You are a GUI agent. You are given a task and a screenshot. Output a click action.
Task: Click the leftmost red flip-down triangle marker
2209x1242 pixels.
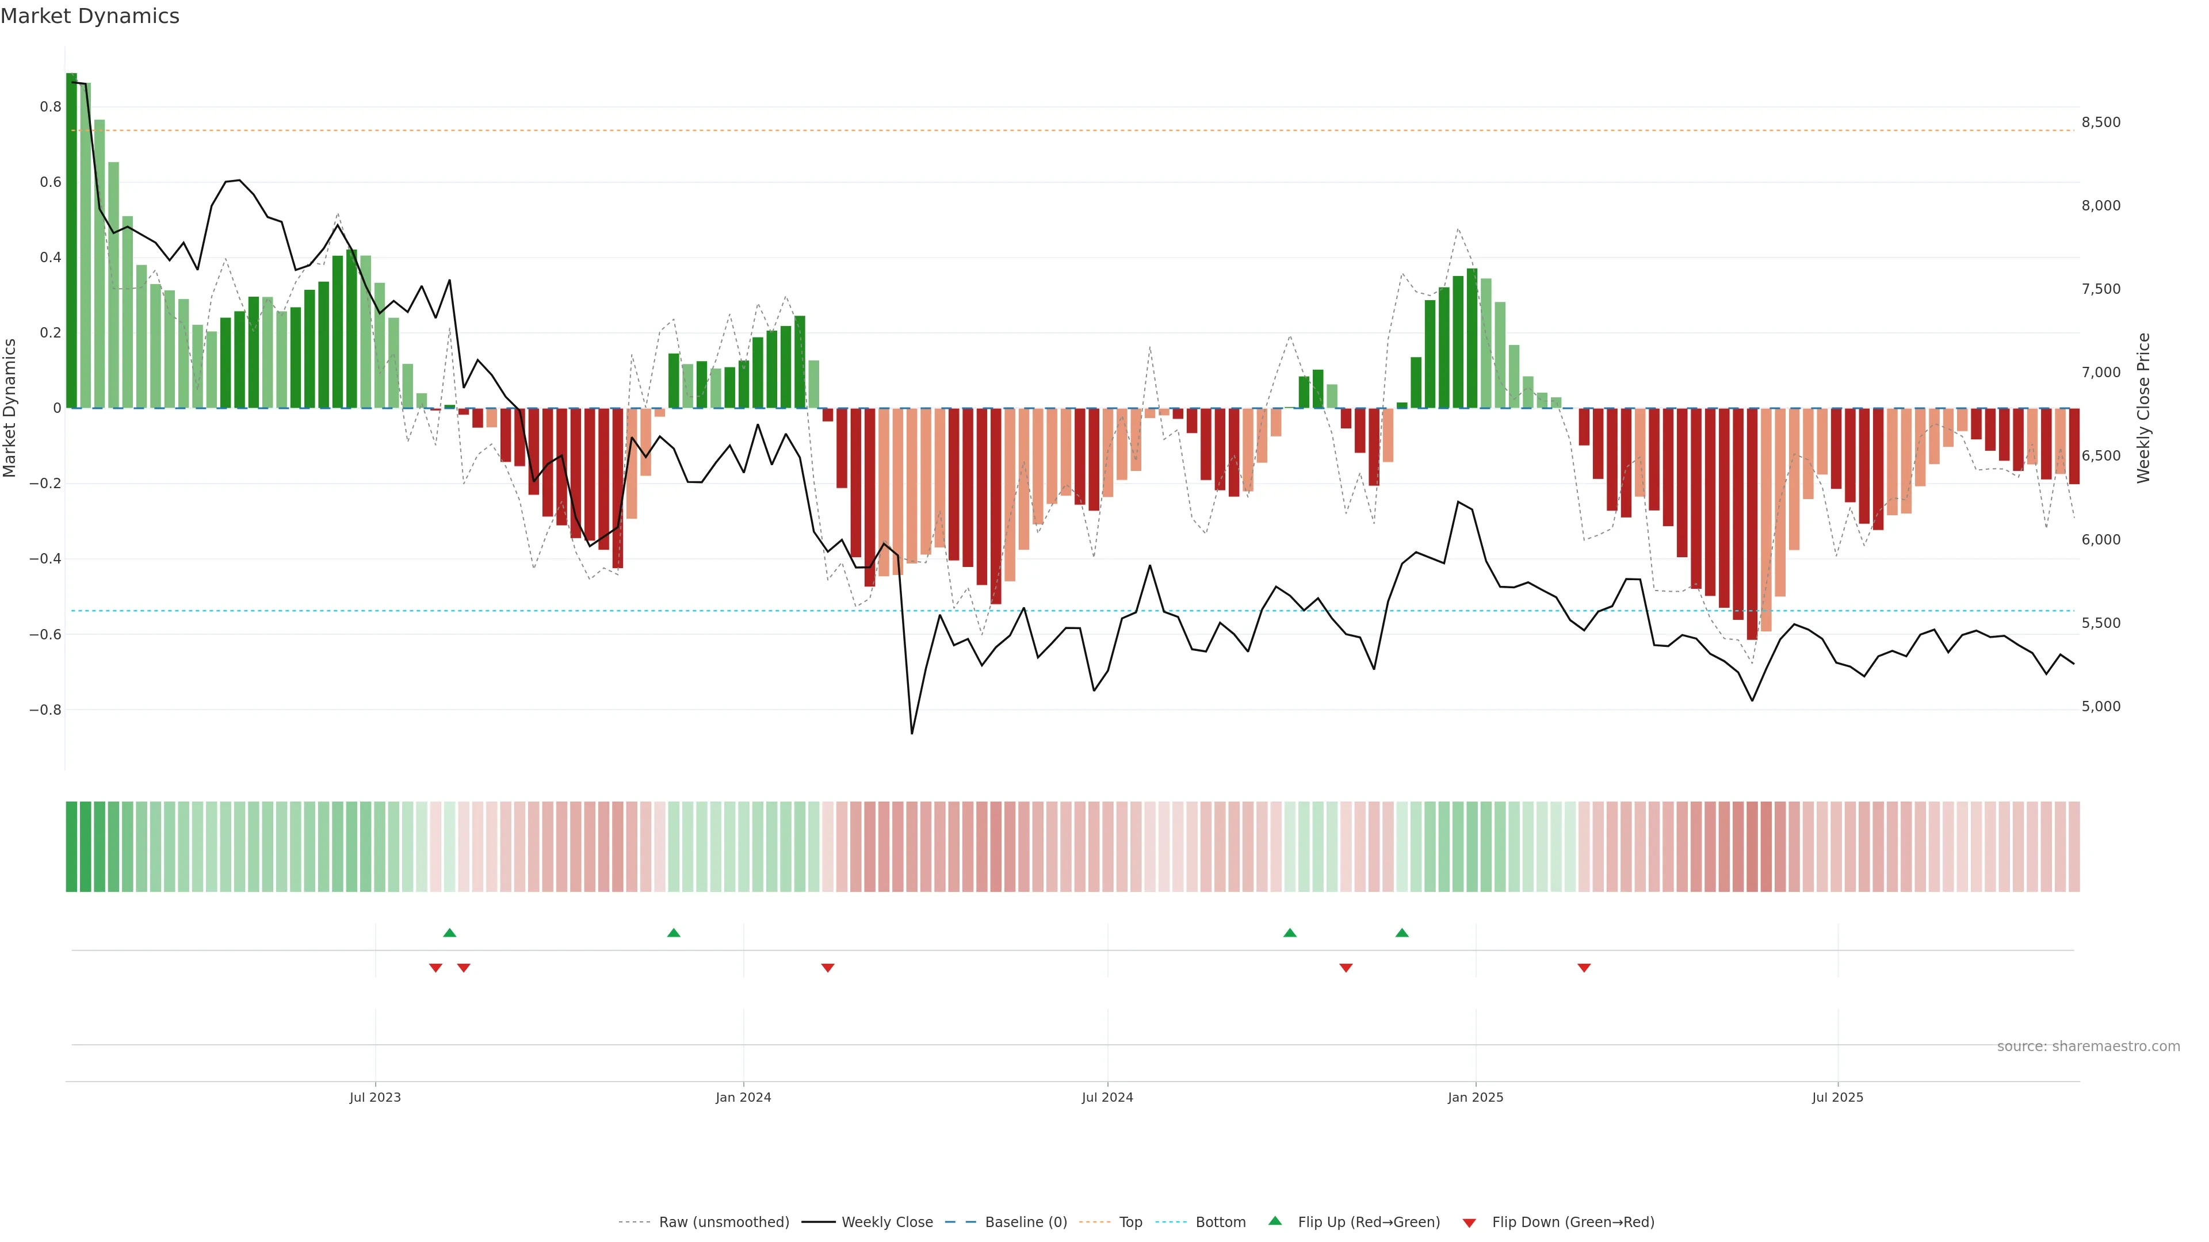pos(435,968)
